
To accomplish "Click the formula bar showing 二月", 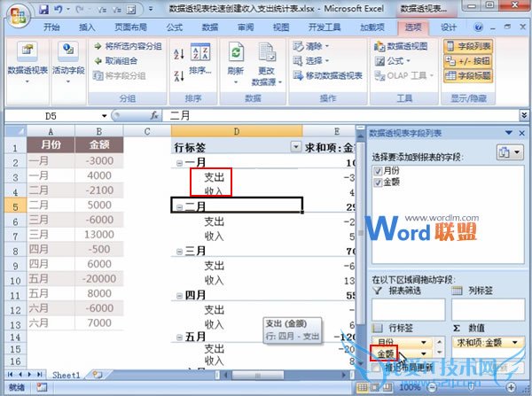I will point(340,116).
